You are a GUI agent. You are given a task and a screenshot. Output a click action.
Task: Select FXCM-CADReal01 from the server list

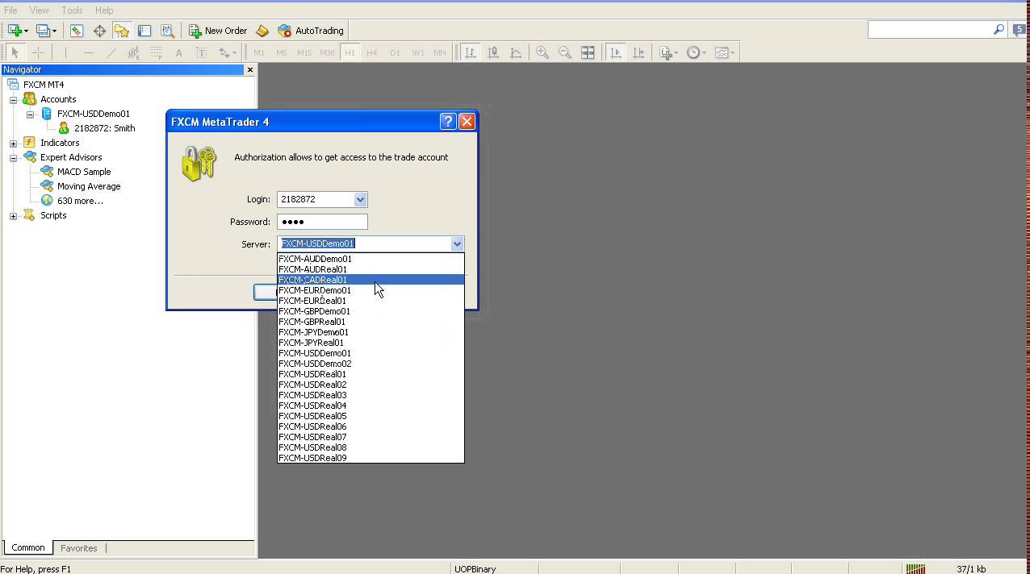click(x=371, y=280)
